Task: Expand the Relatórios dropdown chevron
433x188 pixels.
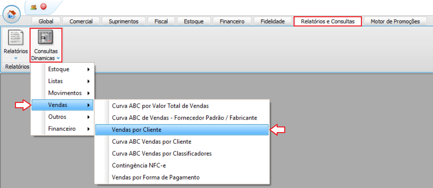Action: coord(16,58)
